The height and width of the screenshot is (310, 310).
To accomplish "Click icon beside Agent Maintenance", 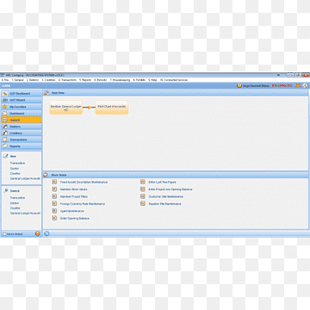I will pos(54,211).
